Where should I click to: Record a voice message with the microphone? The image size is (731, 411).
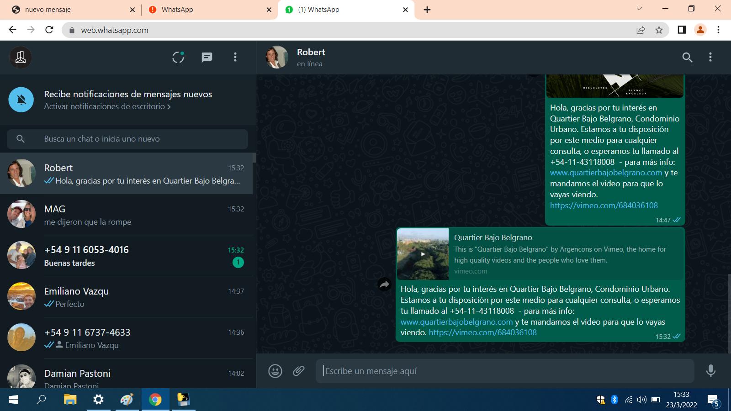tap(710, 371)
